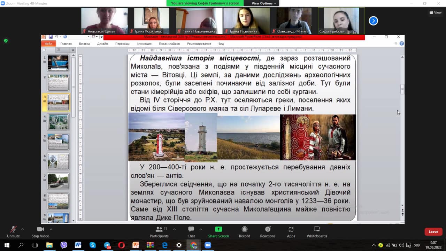Viewport: 446px width, 251px height.
Task: Expand the Participants options chevron
Action: click(x=174, y=229)
